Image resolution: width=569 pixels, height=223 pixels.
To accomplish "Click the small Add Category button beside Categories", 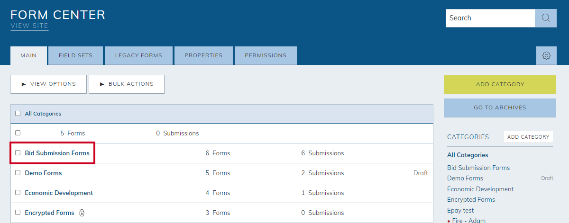I will [528, 137].
